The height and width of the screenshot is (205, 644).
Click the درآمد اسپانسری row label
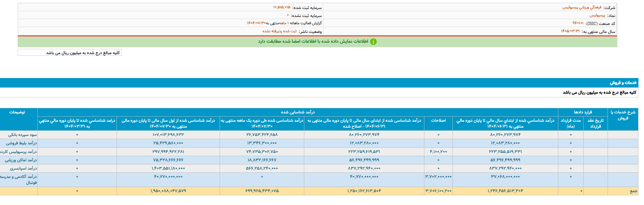23,168
